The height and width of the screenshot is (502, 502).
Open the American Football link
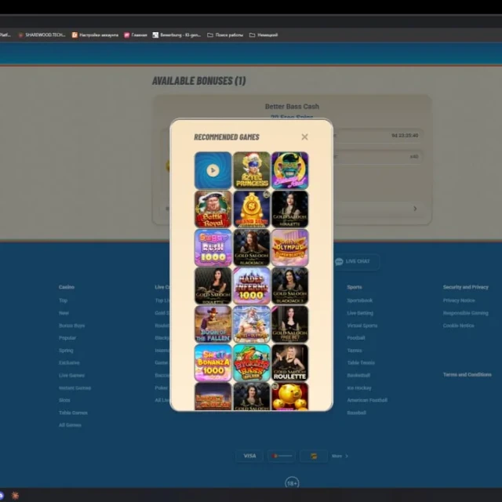[367, 400]
